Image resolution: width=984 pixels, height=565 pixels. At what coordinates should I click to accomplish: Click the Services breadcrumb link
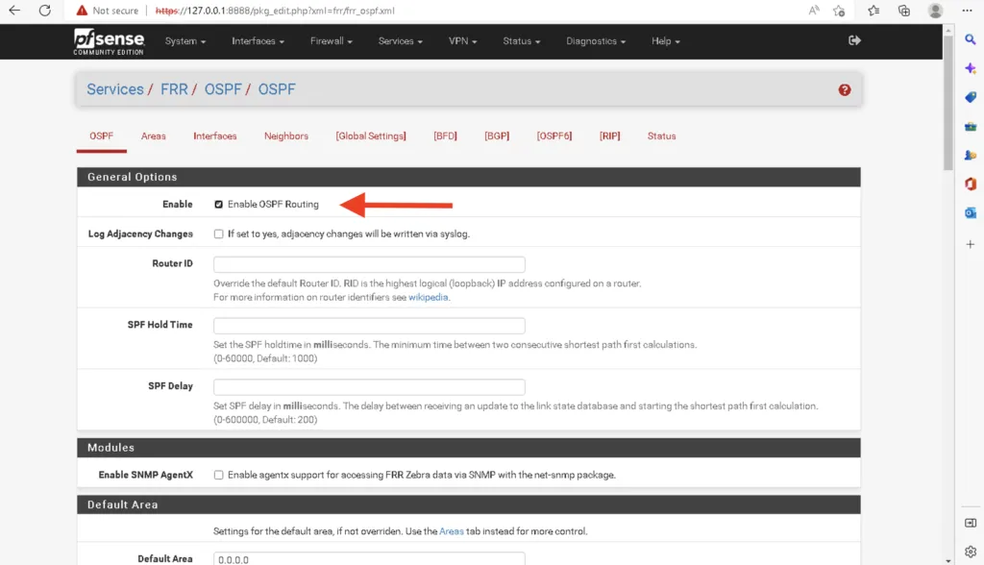pyautogui.click(x=115, y=89)
